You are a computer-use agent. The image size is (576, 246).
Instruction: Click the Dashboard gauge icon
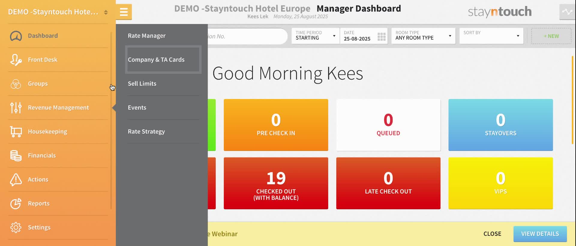click(x=16, y=36)
